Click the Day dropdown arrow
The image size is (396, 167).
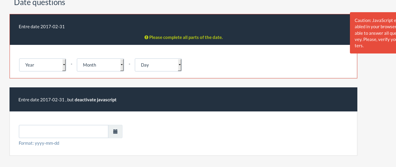click(x=180, y=65)
